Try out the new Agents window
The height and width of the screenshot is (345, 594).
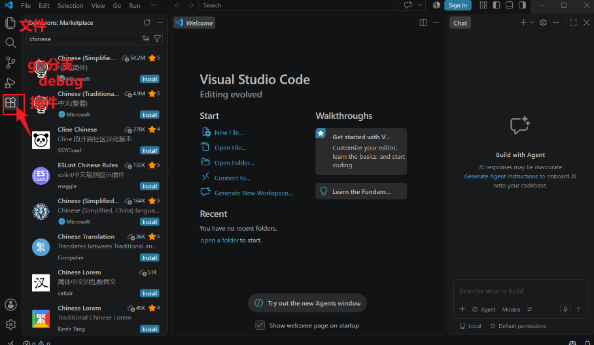click(x=307, y=303)
